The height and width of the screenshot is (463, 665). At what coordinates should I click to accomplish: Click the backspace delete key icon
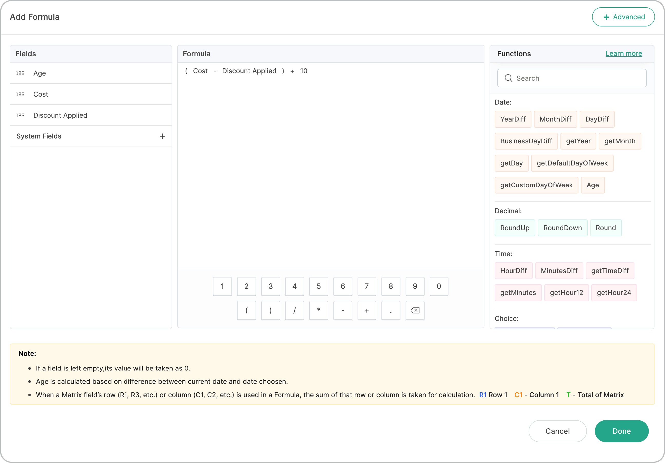click(415, 310)
